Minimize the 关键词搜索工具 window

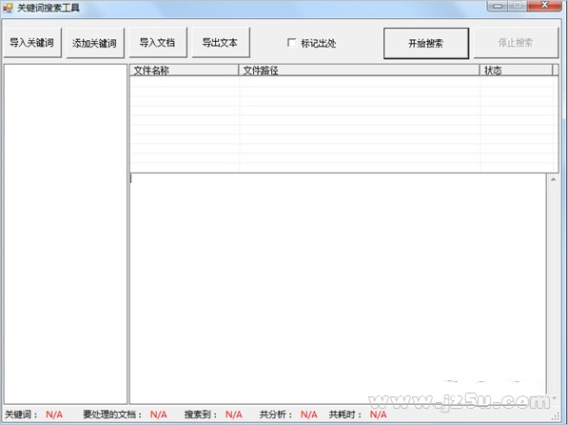[x=499, y=6]
